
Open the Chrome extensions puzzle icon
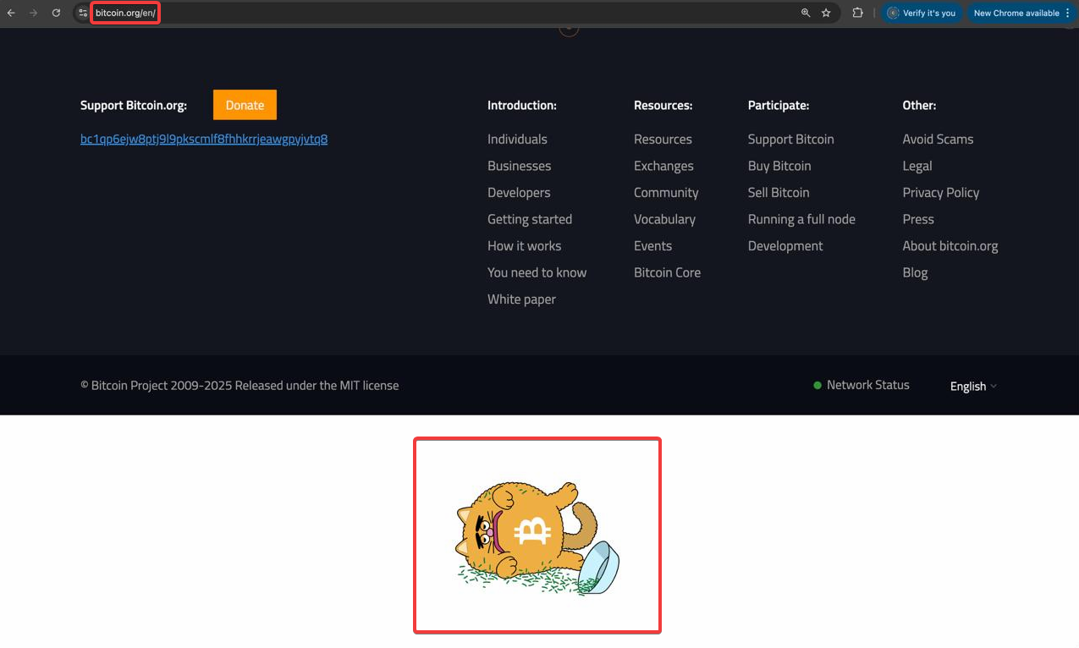tap(857, 13)
